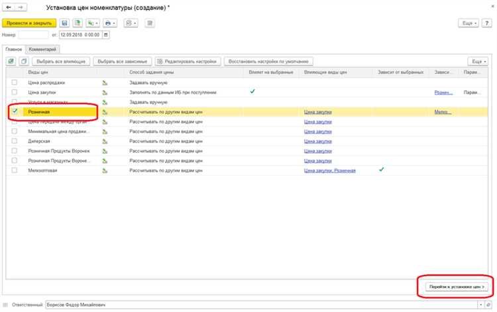Tick the Минимальная цена продажи checkbox
Image resolution: width=497 pixels, height=312 pixels.
coord(15,131)
